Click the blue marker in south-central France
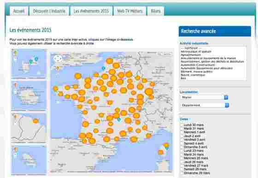 pos(119,119)
